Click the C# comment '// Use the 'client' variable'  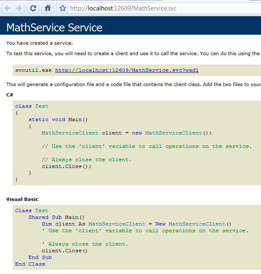[x=147, y=146]
